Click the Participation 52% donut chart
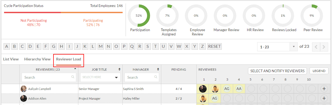The image size is (332, 105). (139, 16)
